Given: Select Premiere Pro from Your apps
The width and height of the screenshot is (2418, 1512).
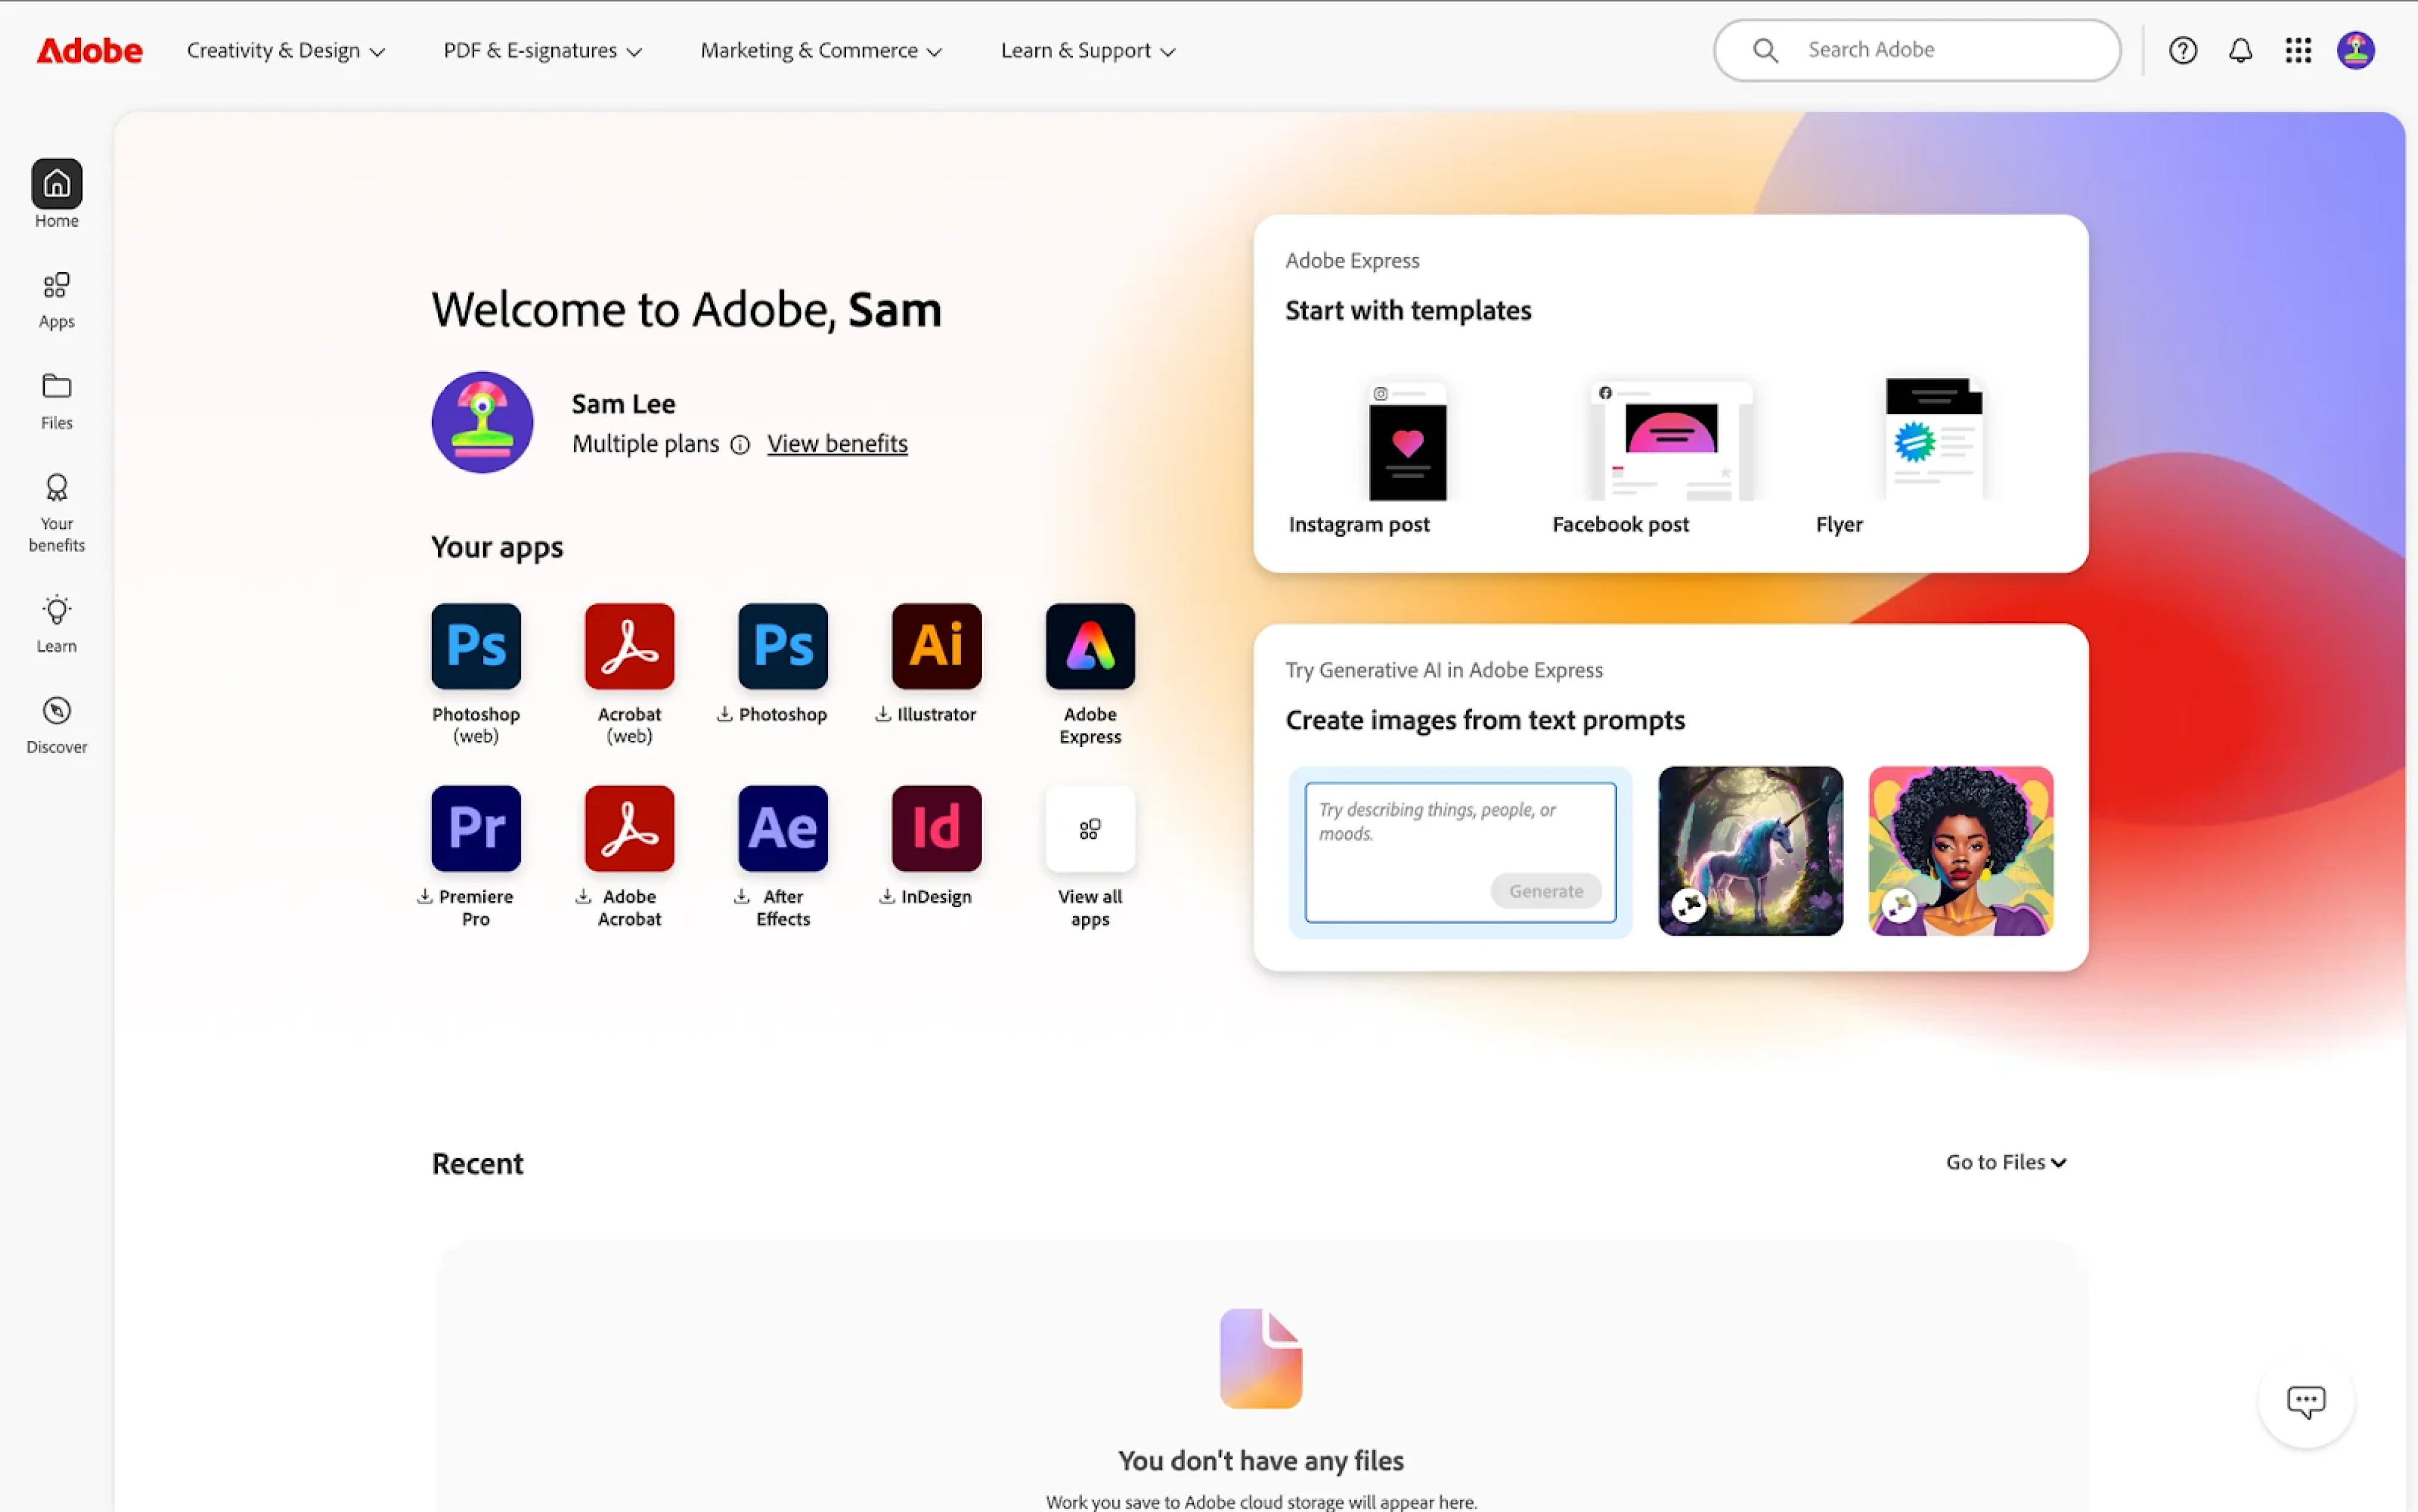Looking at the screenshot, I should click(475, 828).
